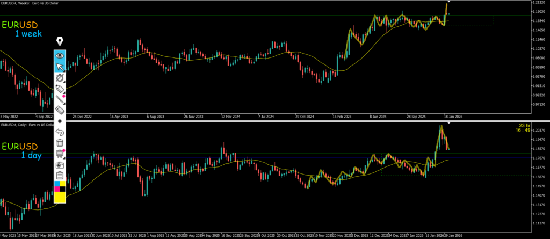Open the screen board tool with pink dot
Viewport: 550px width, 239px height.
click(60, 154)
